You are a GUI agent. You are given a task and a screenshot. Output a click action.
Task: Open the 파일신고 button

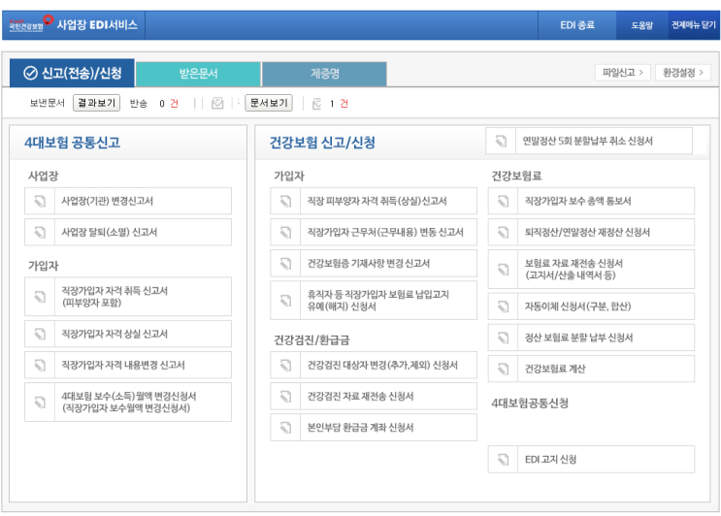[x=623, y=72]
